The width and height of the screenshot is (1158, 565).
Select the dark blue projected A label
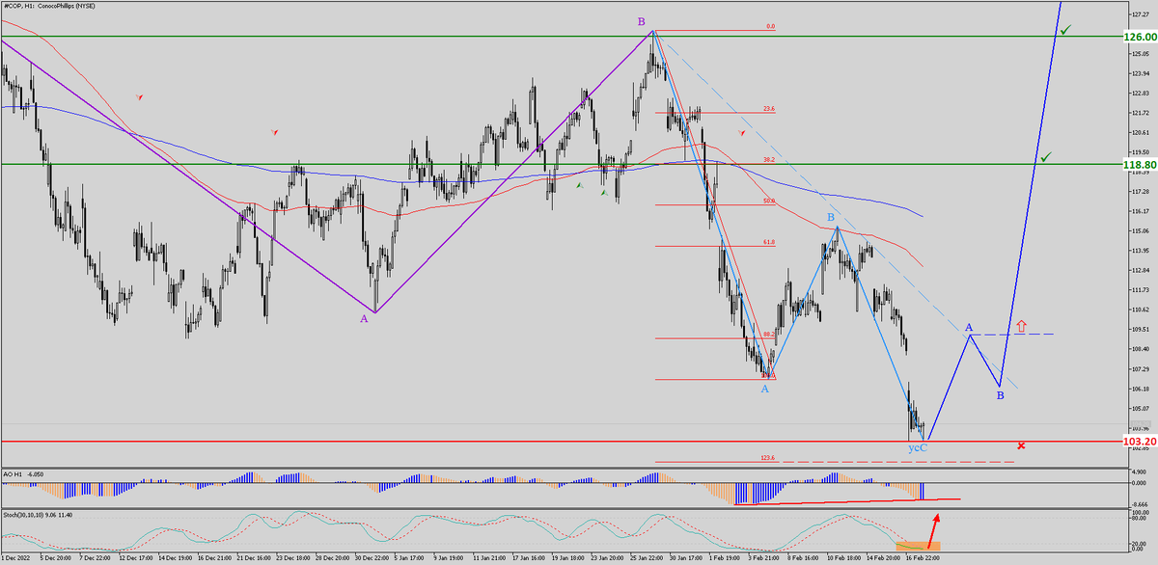point(968,327)
